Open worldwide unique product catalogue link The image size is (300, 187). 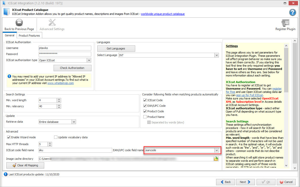(163, 14)
